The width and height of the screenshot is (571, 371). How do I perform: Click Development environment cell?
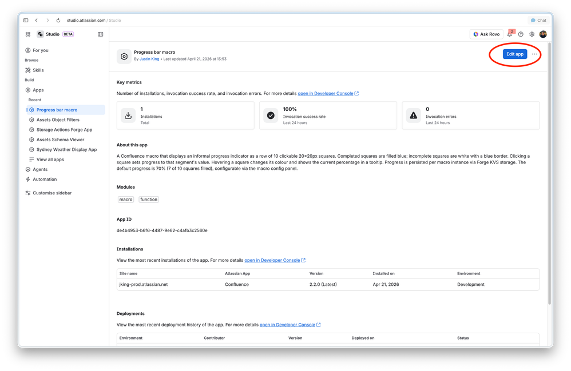coord(471,285)
